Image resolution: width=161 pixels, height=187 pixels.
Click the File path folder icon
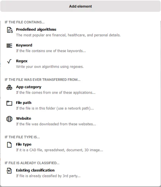(x=9, y=103)
